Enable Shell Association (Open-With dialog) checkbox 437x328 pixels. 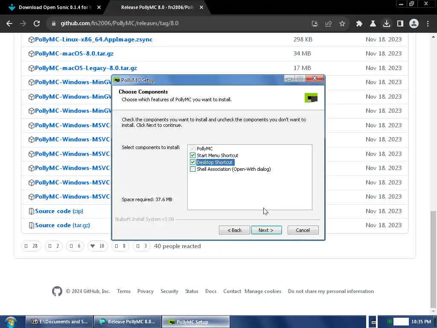[192, 169]
